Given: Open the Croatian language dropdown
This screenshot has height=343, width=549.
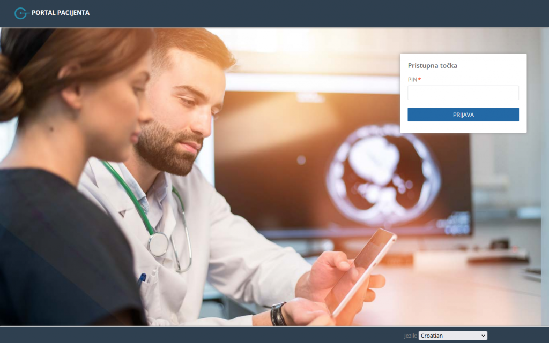Looking at the screenshot, I should click(x=452, y=336).
